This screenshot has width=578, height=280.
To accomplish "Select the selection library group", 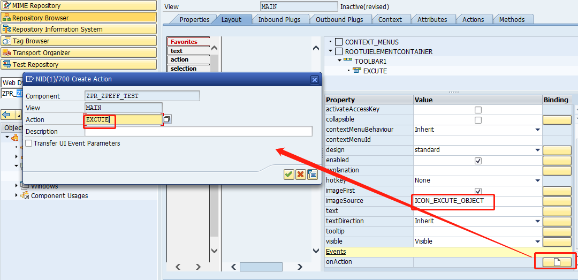I will pyautogui.click(x=188, y=69).
